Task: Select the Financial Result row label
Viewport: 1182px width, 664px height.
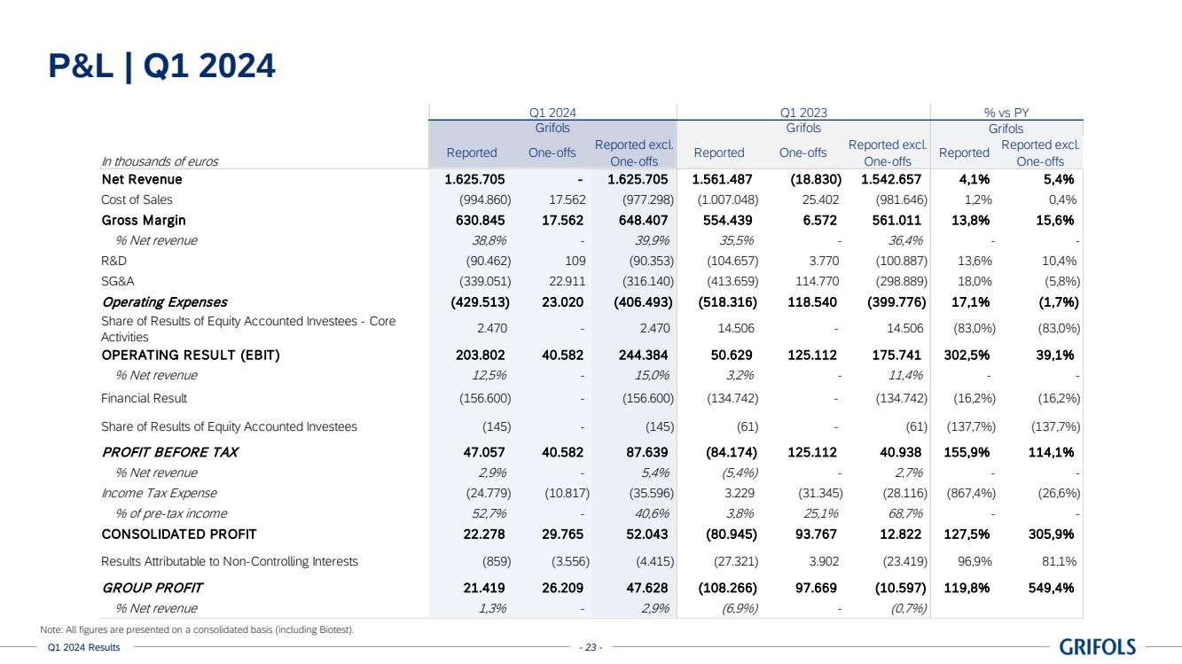Action: [144, 398]
